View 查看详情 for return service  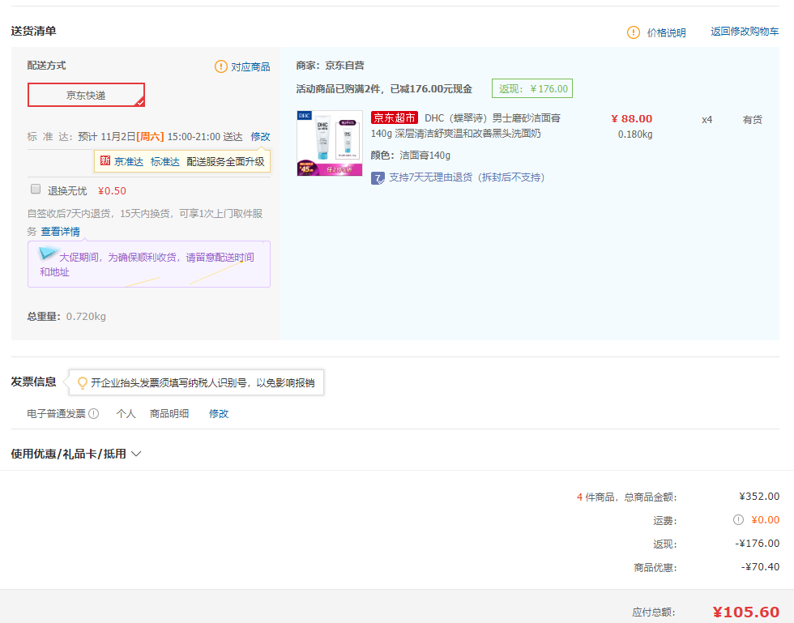pos(60,232)
